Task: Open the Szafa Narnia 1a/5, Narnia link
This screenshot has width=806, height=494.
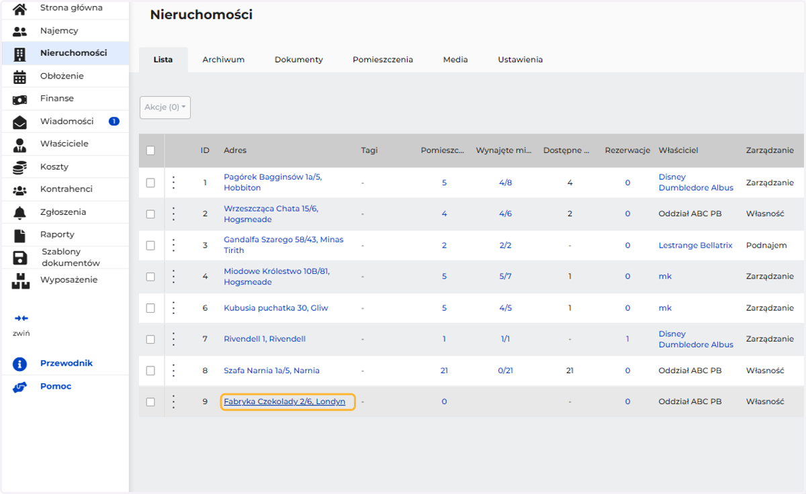Action: [x=272, y=370]
